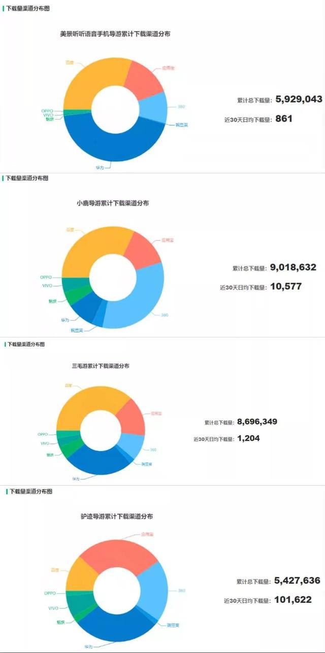Click the 101,622 daily average downloads value
Screen dimensions: 325x653
pyautogui.click(x=293, y=600)
